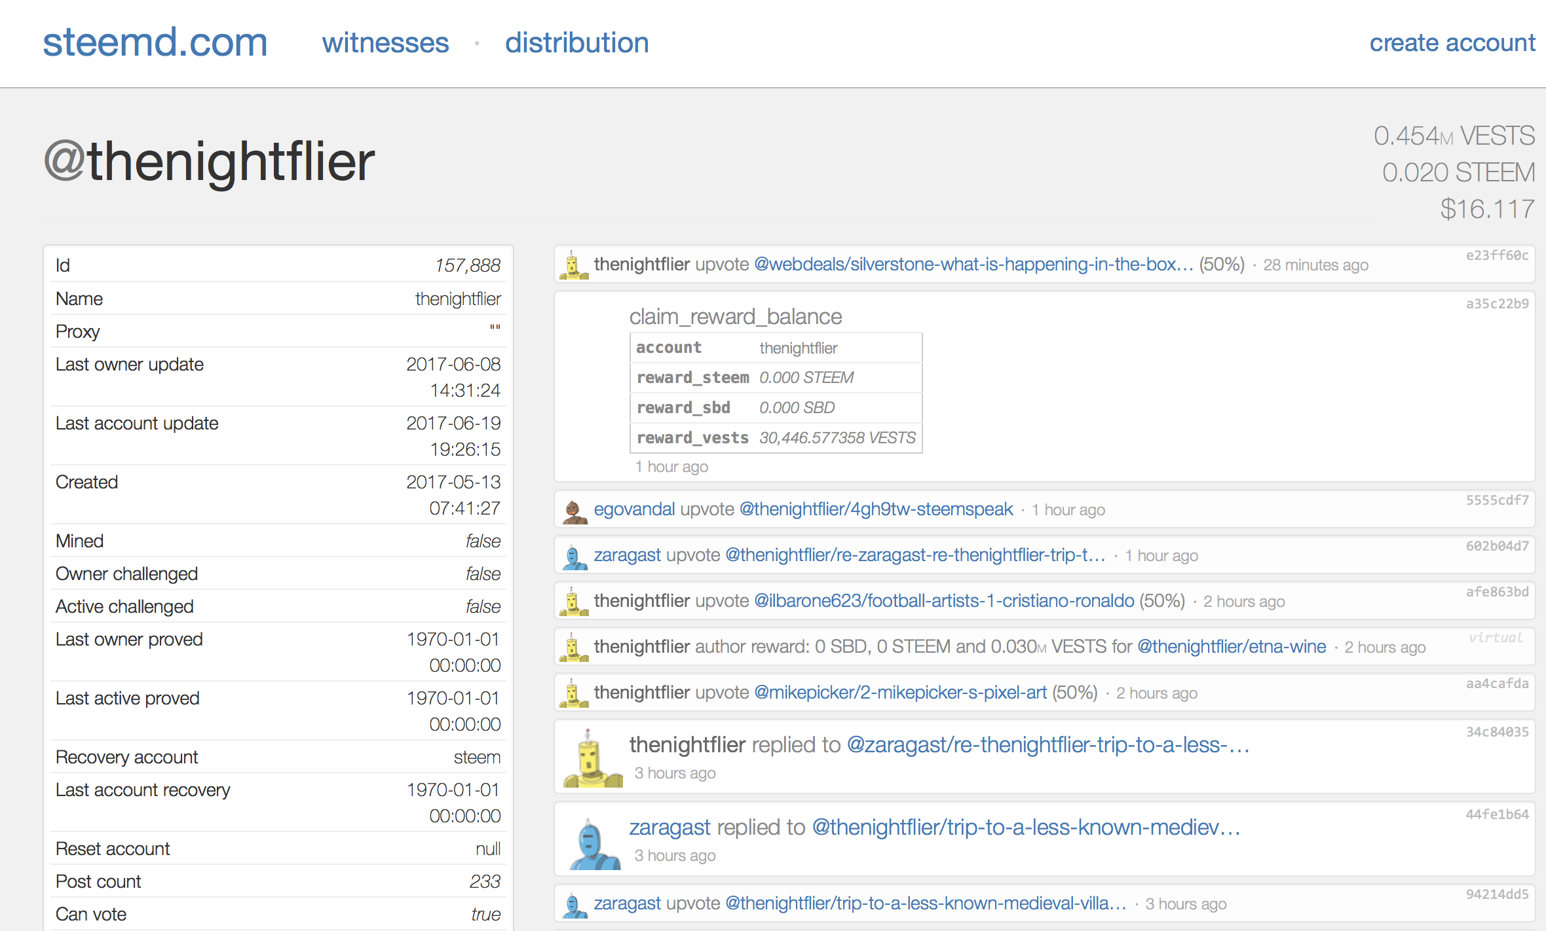This screenshot has height=931, width=1546.
Task: Click yellow robot avatar beside webdeals silverstone upvote
Action: (574, 265)
